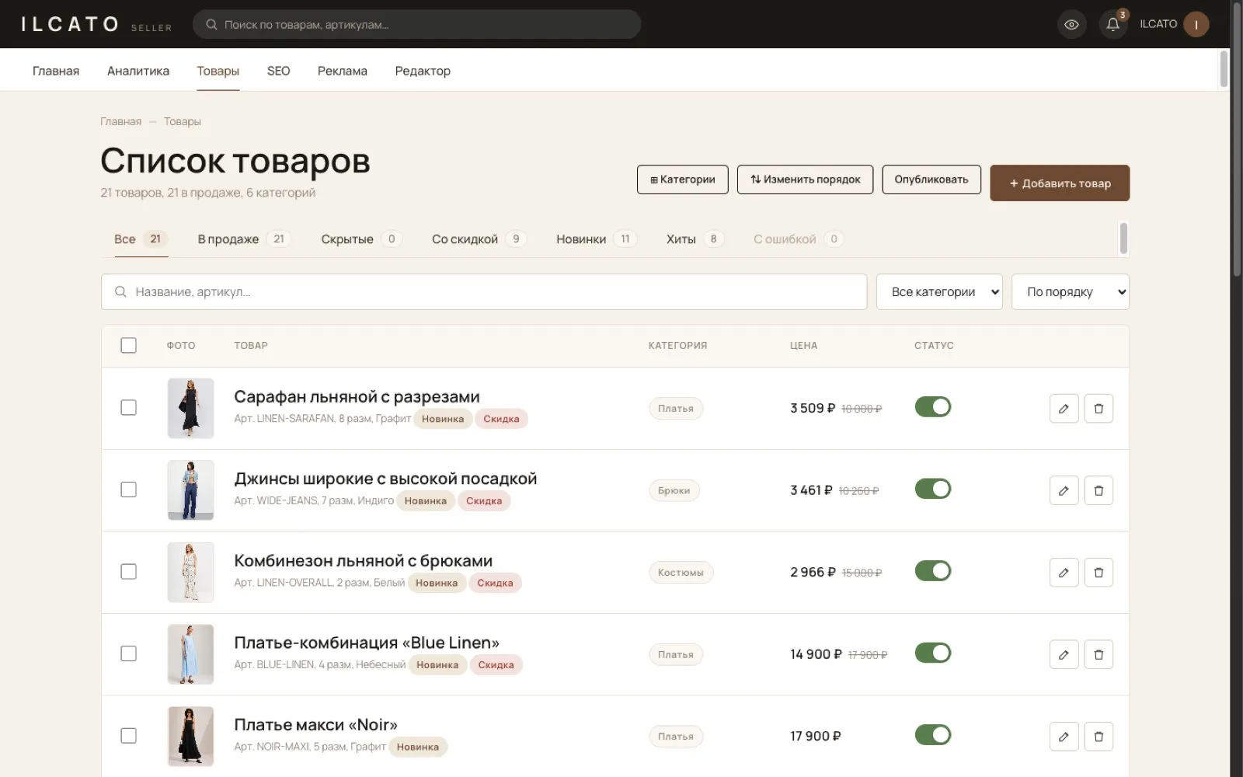The height and width of the screenshot is (777, 1243).
Task: Toggle status of Джинсы широкие
Action: tap(933, 489)
